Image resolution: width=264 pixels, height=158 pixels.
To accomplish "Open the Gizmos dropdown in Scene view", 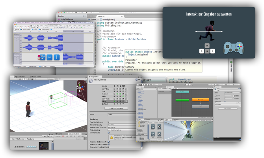I will 52,79.
